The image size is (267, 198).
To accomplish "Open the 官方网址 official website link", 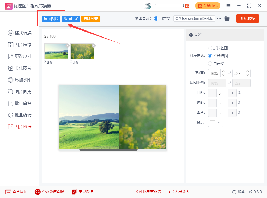I will [x=16, y=192].
